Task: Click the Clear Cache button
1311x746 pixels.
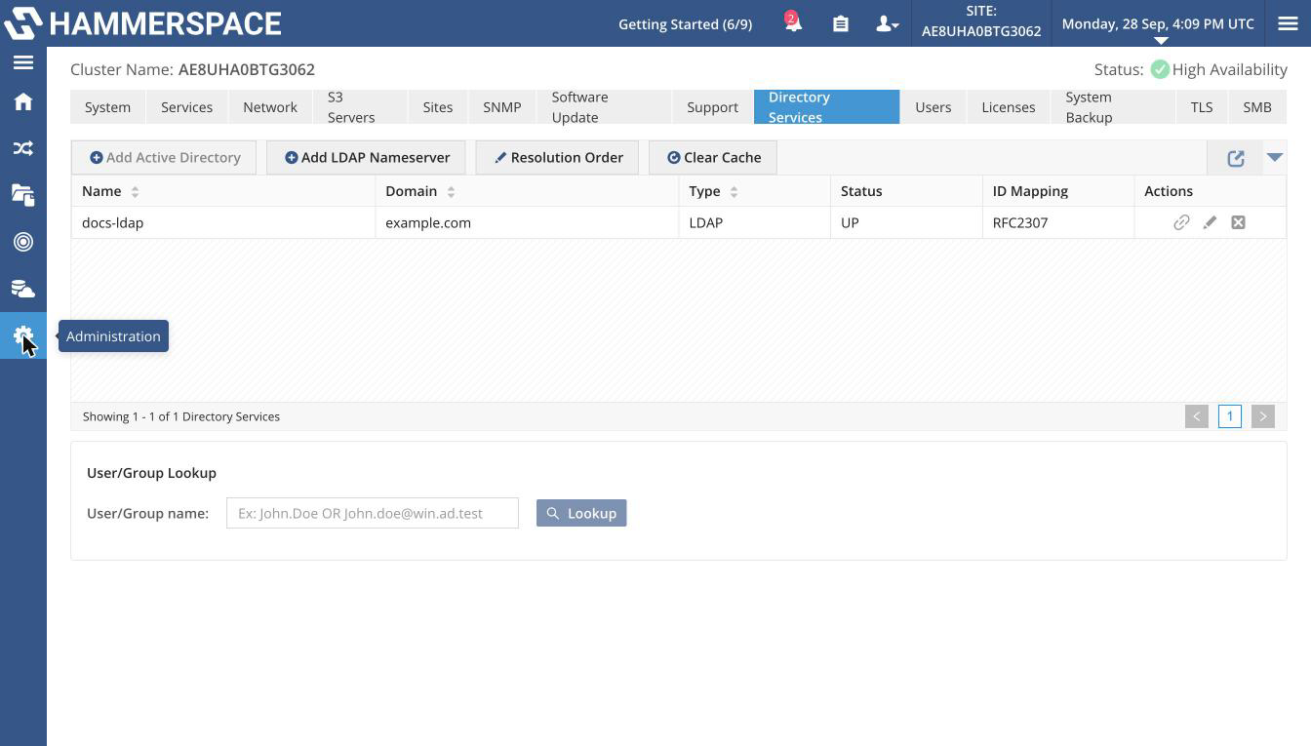Action: click(x=713, y=157)
